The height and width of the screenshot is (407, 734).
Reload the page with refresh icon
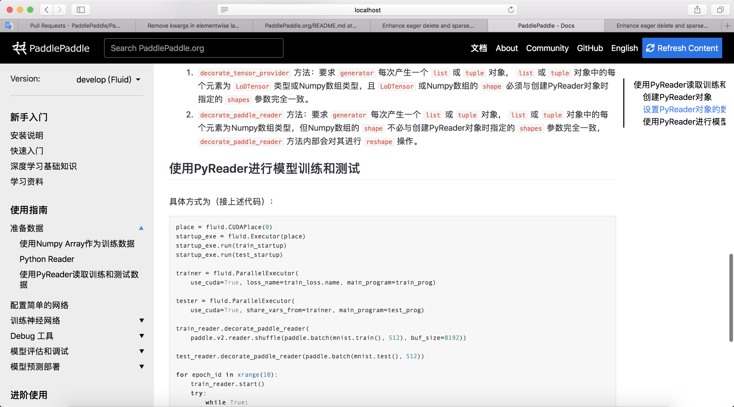click(511, 10)
